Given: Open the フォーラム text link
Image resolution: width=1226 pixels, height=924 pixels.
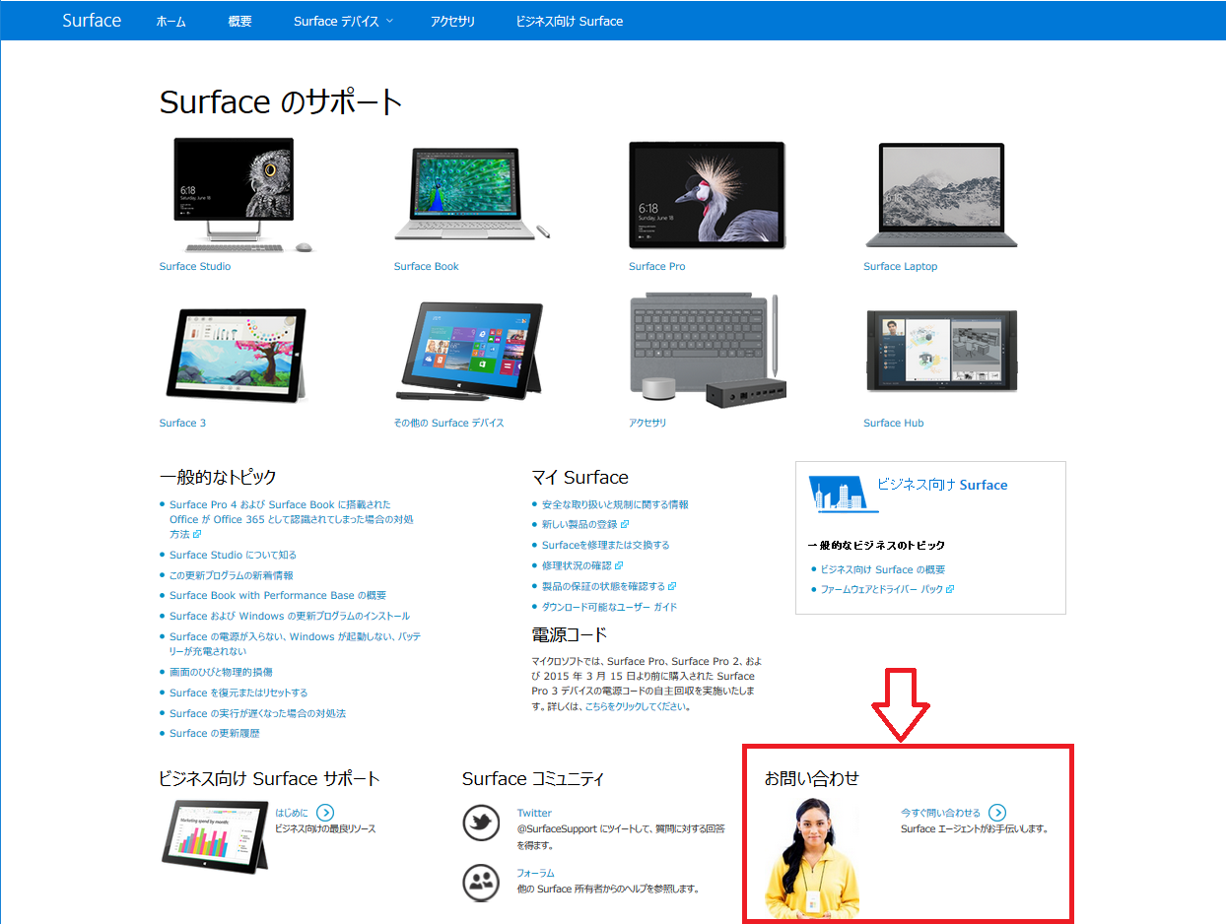Looking at the screenshot, I should (x=535, y=873).
